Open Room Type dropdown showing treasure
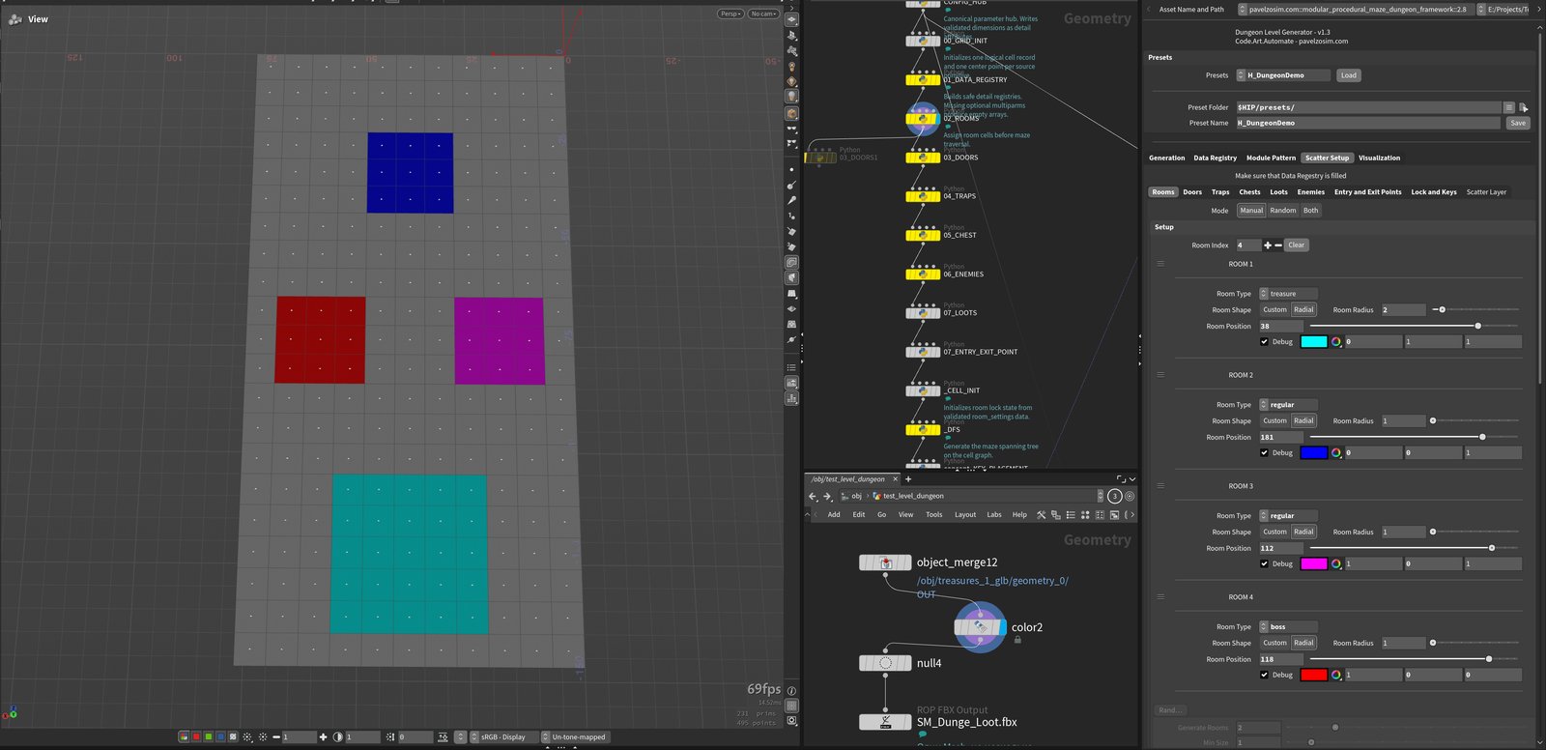This screenshot has width=1546, height=750. [1288, 294]
